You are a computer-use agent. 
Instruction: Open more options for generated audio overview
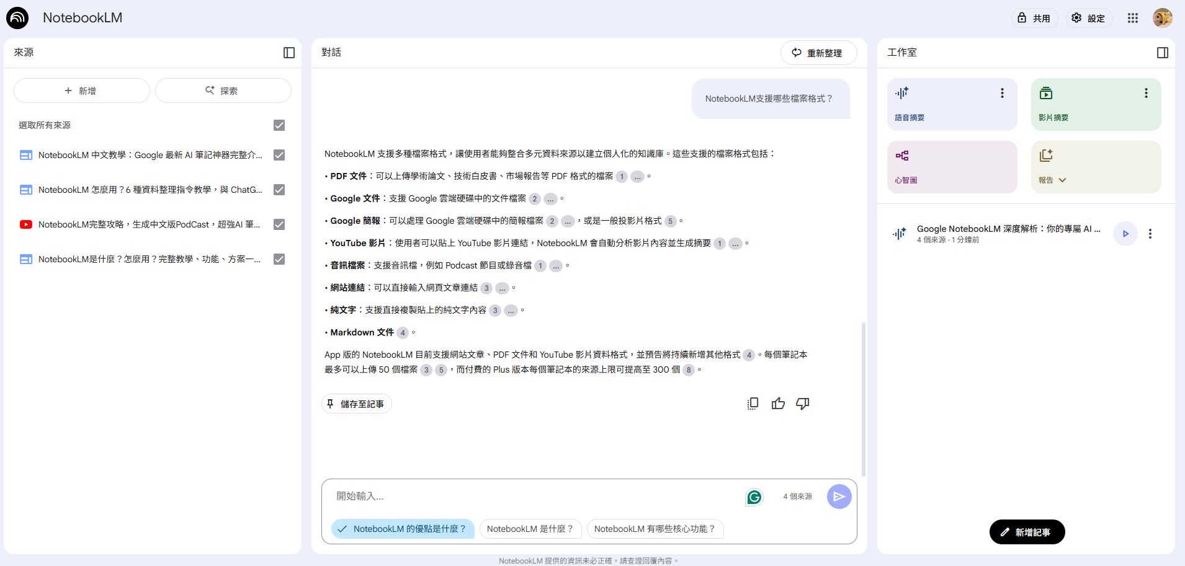[1150, 234]
